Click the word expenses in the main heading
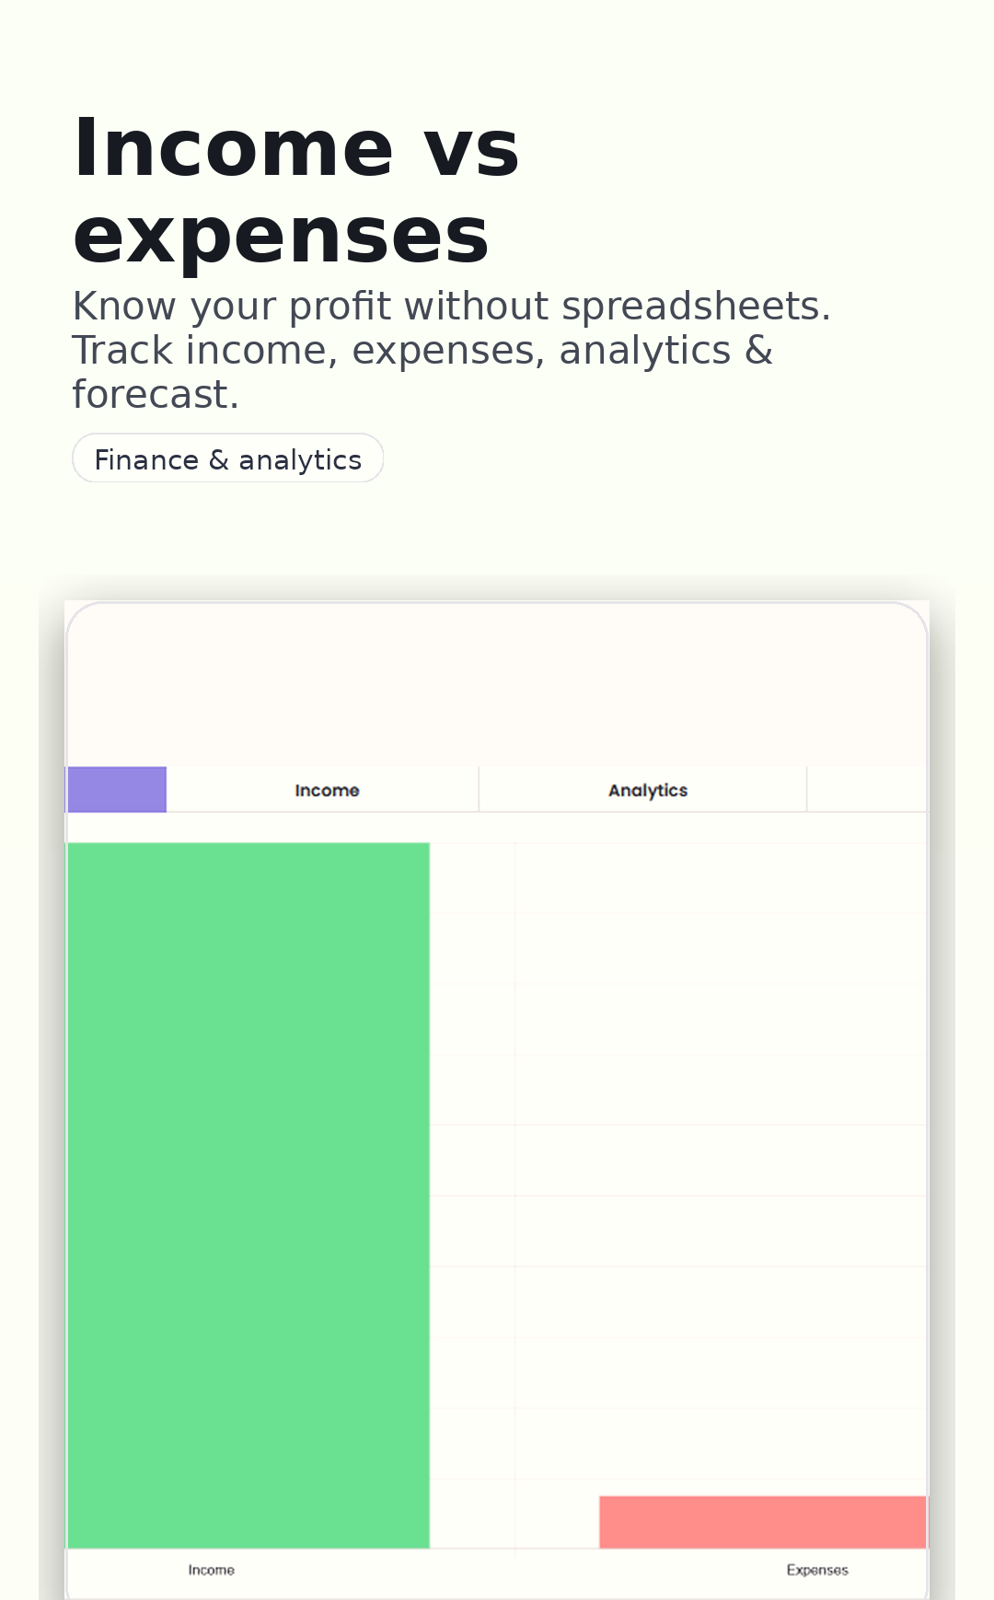The image size is (994, 1600). pos(281,236)
